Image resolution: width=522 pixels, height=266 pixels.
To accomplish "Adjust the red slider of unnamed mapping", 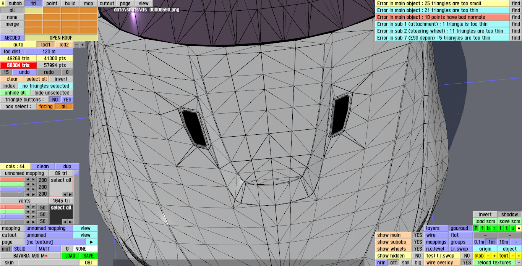I will point(12,179).
